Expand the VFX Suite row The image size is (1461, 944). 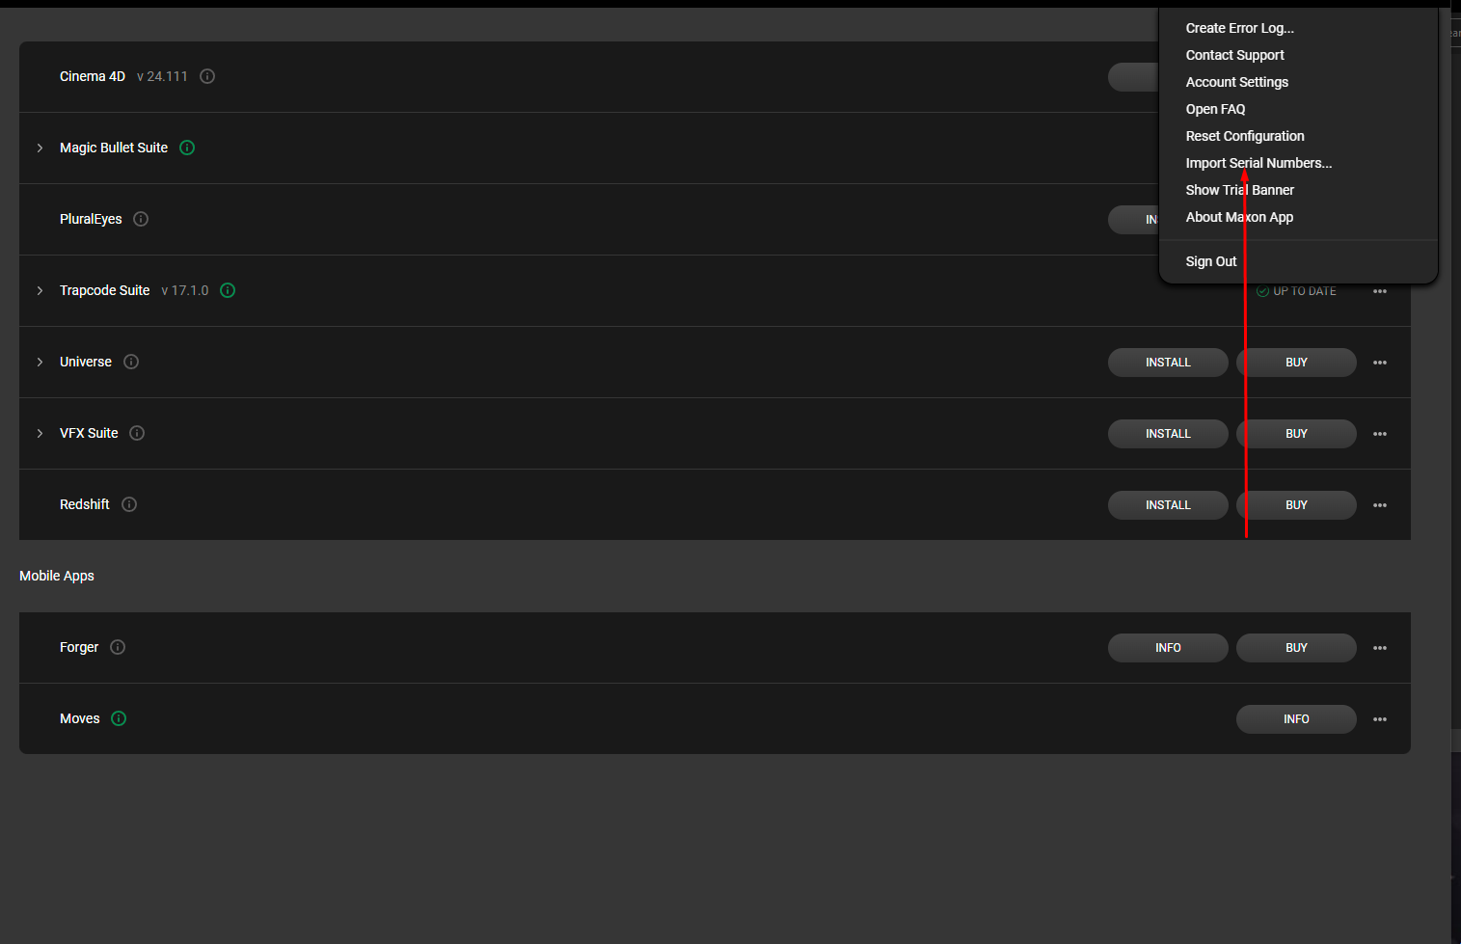pos(40,433)
